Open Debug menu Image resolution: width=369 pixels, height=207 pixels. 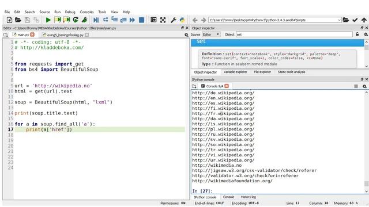click(70, 12)
